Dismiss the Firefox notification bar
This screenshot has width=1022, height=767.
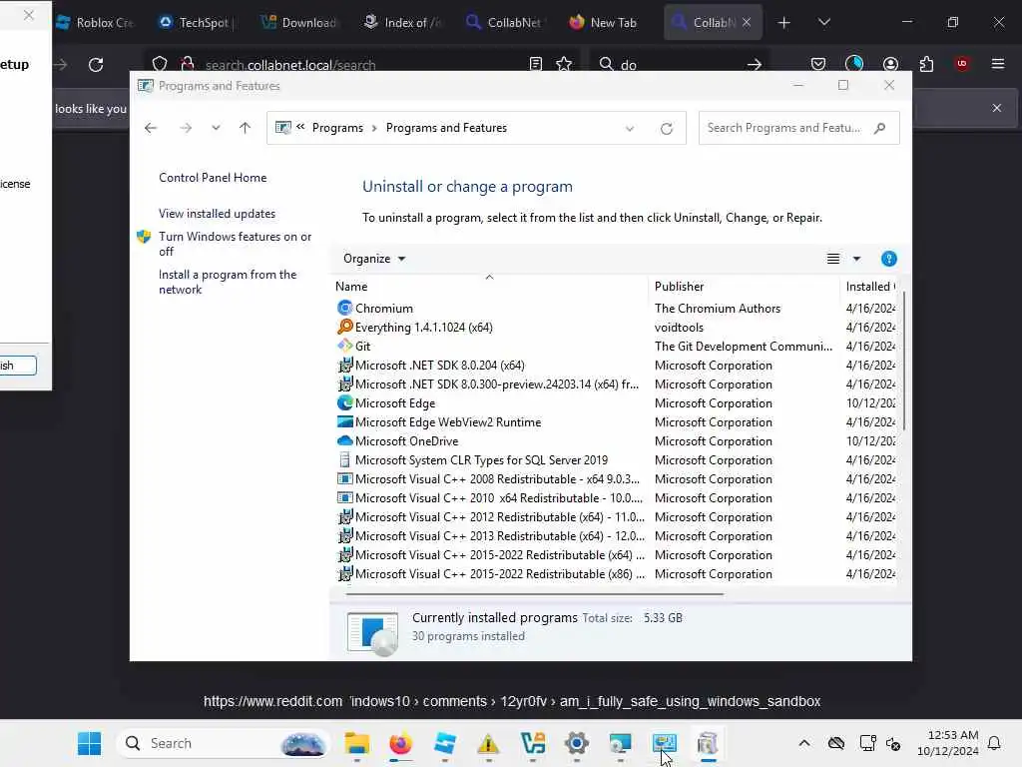click(997, 108)
